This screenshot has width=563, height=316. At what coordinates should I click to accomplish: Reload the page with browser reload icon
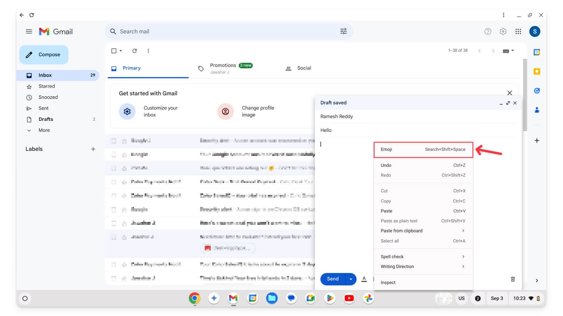[32, 15]
